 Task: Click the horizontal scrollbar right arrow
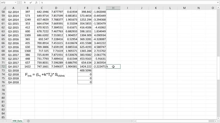(216, 121)
